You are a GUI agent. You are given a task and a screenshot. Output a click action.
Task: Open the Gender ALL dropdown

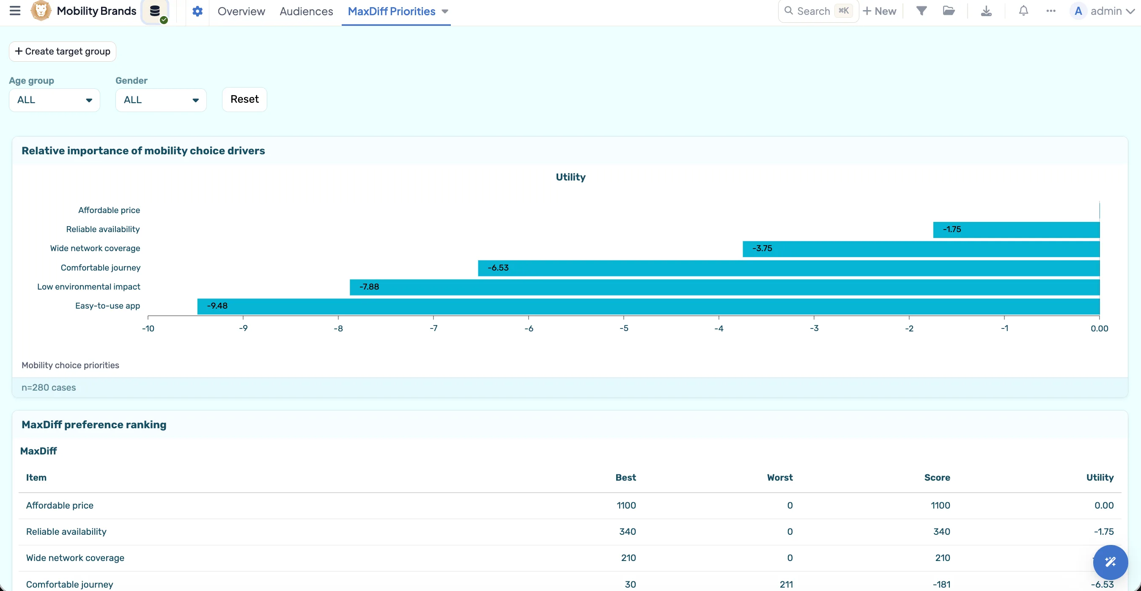click(161, 100)
